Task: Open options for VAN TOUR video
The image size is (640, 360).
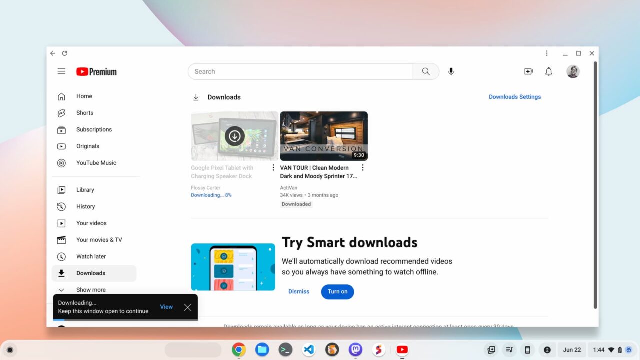Action: click(x=363, y=168)
